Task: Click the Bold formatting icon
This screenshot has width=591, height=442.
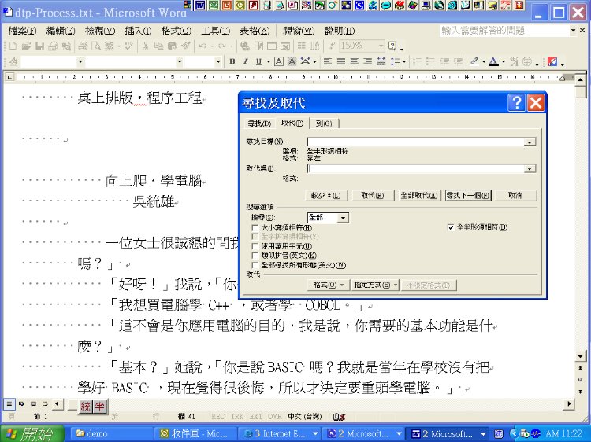Action: (232, 61)
